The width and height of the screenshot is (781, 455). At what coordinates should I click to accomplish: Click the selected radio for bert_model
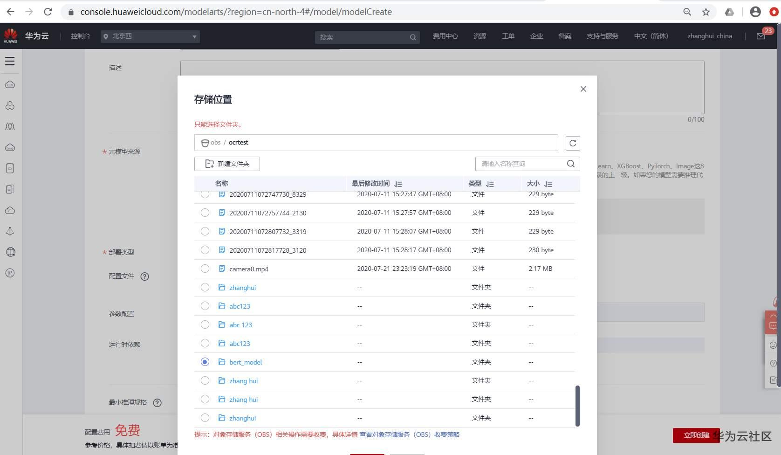[205, 362]
